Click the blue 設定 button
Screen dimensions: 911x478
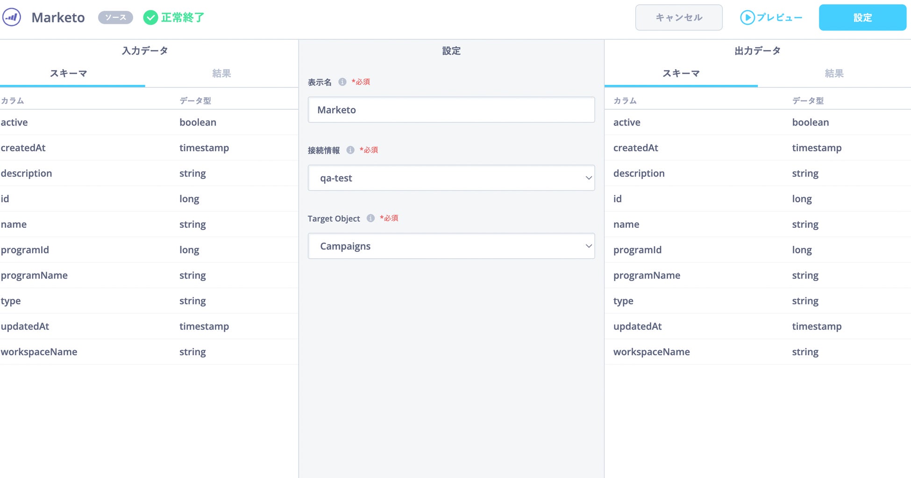tap(862, 18)
